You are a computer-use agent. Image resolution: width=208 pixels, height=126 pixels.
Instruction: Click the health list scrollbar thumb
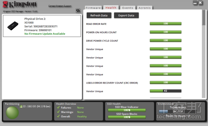point(204,17)
